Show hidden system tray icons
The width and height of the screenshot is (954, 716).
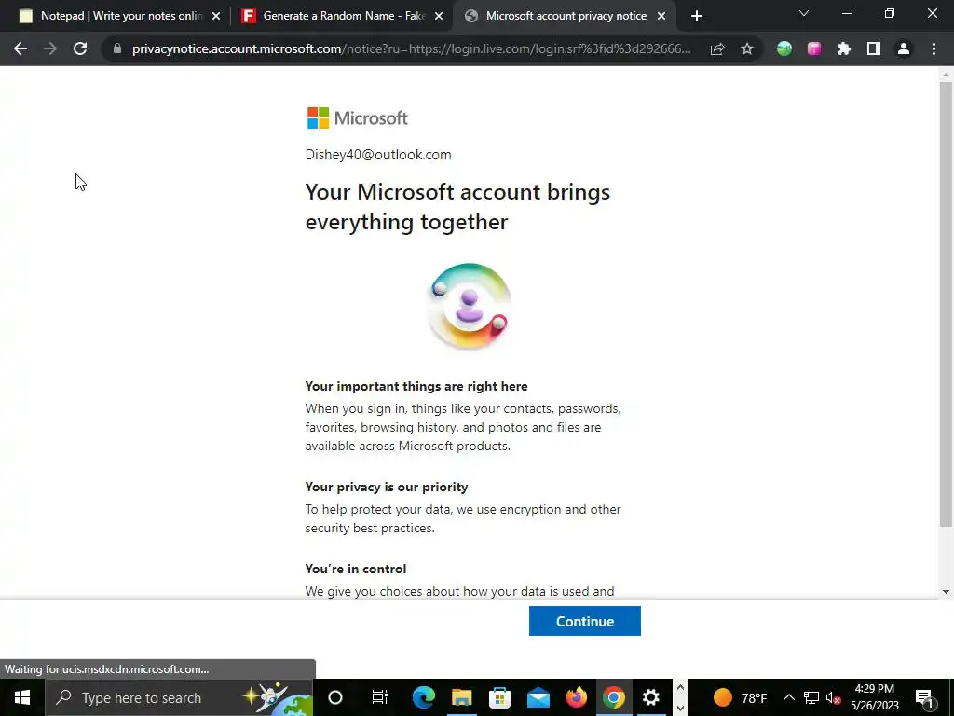pos(788,697)
